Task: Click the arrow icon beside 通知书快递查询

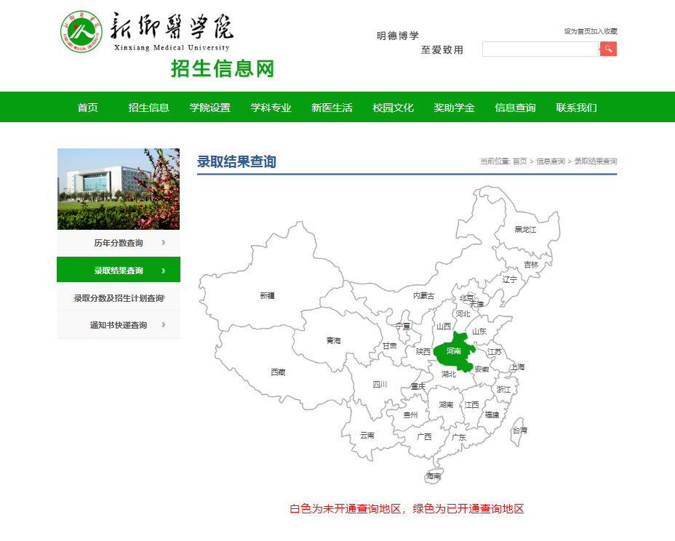Action: (x=163, y=325)
